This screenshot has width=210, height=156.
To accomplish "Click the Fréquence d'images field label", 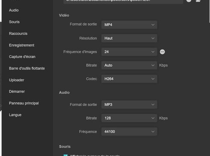I will click(80, 52).
